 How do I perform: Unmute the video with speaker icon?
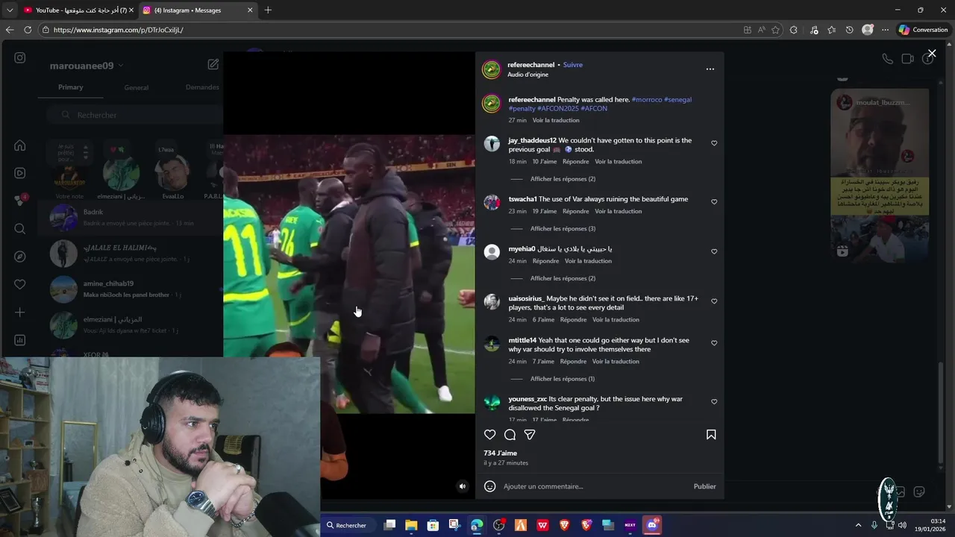click(x=463, y=486)
